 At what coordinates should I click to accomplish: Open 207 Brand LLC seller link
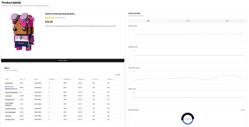[x=10, y=99]
